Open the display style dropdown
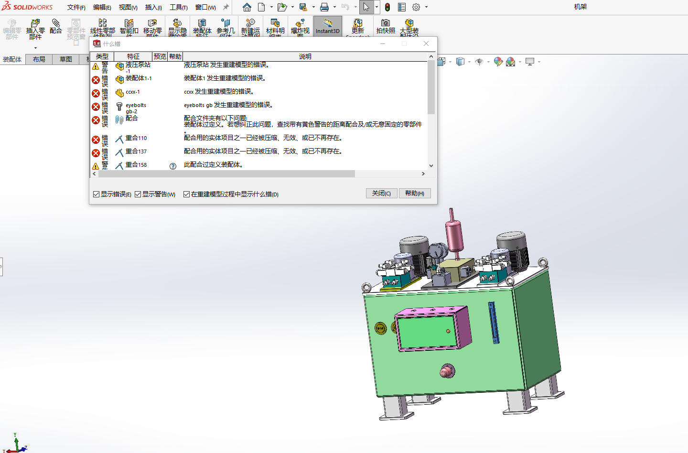 pos(469,62)
